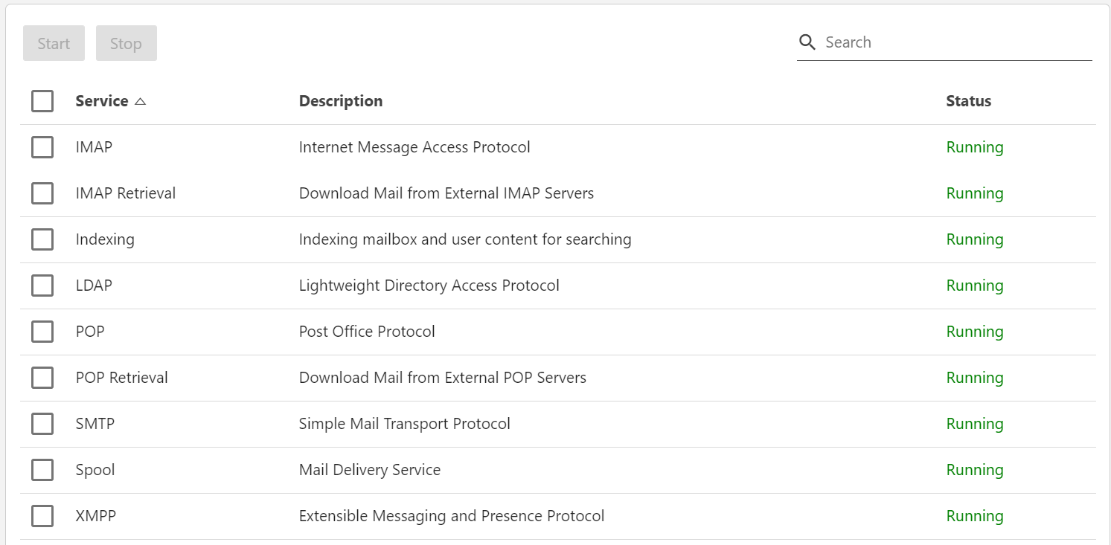The width and height of the screenshot is (1111, 545).
Task: Click the Running status for SMTP
Action: click(975, 424)
